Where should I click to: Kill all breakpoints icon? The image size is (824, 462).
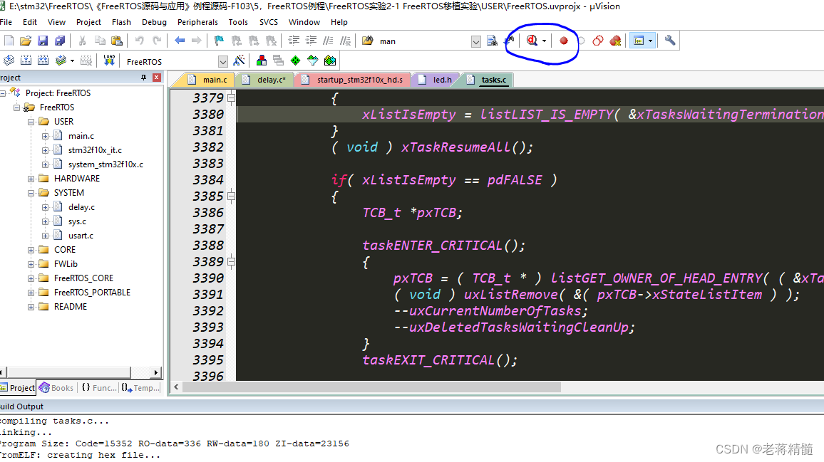point(615,41)
